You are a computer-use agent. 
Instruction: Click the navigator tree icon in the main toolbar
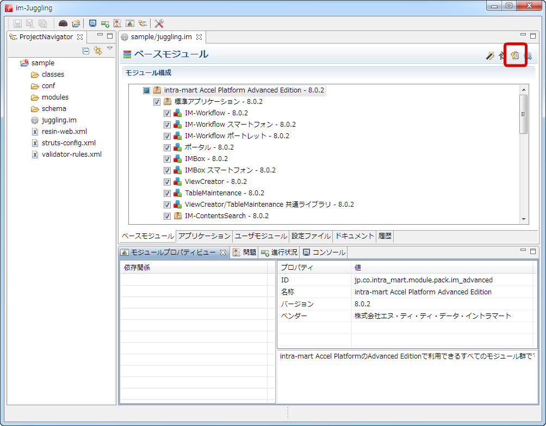click(142, 23)
